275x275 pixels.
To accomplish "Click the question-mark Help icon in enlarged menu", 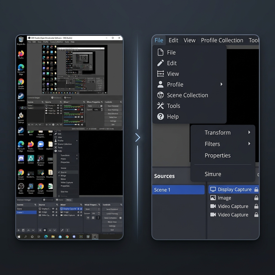I will click(x=160, y=117).
